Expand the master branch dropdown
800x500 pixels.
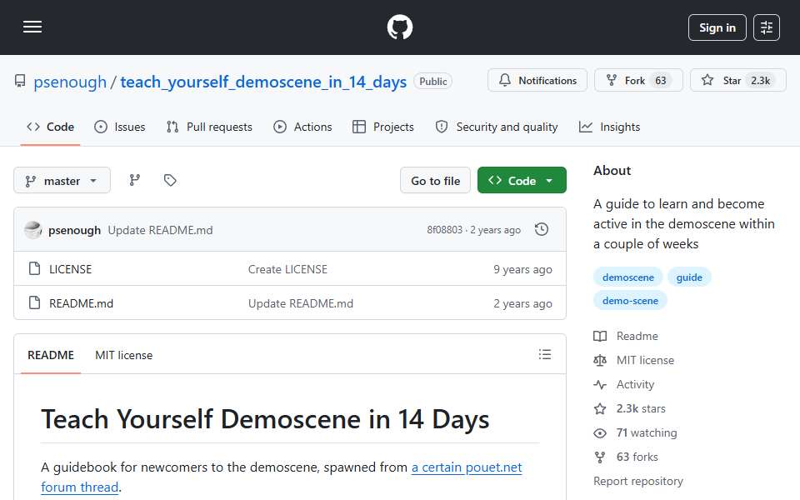pos(62,181)
